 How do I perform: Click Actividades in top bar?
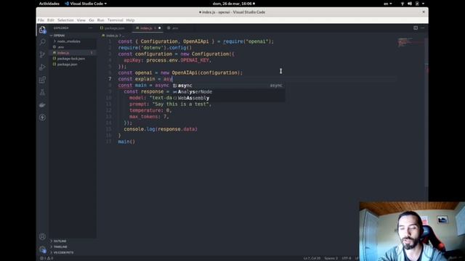coord(49,4)
